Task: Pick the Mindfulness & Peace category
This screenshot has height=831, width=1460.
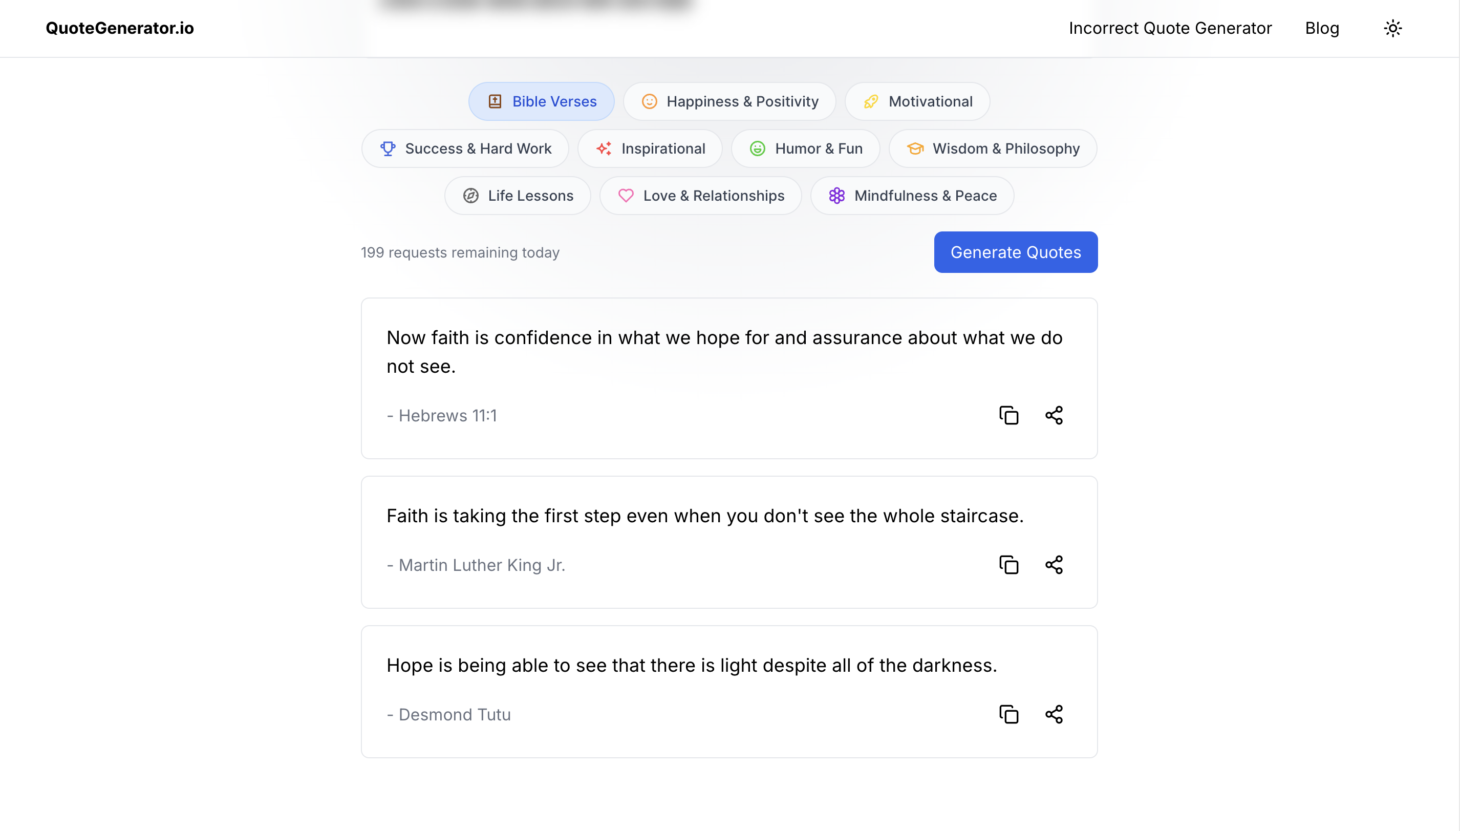Action: [912, 196]
